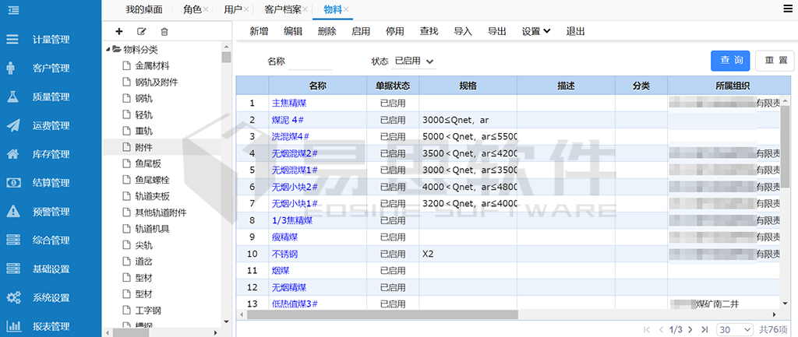
Task: Toggle the sidebar collapse icon at top left
Action: pyautogui.click(x=13, y=9)
